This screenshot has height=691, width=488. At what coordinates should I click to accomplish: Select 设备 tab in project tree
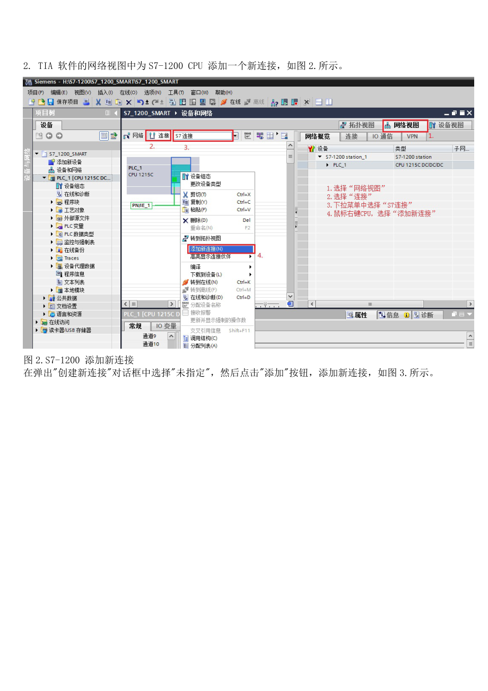(x=47, y=125)
